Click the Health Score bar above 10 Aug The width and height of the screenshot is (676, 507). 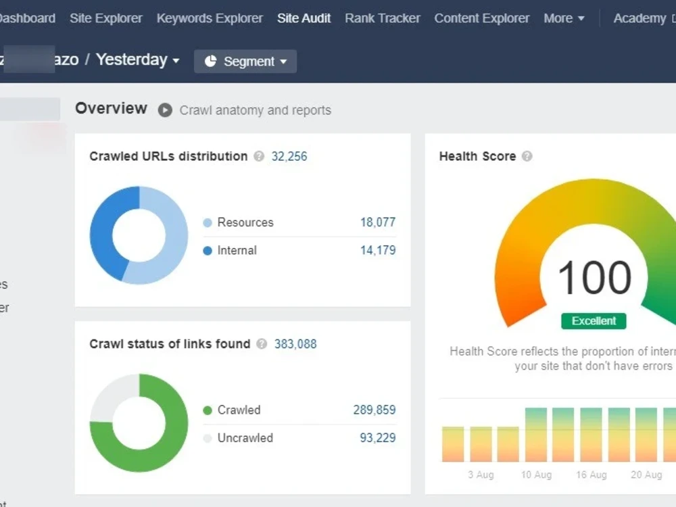536,435
